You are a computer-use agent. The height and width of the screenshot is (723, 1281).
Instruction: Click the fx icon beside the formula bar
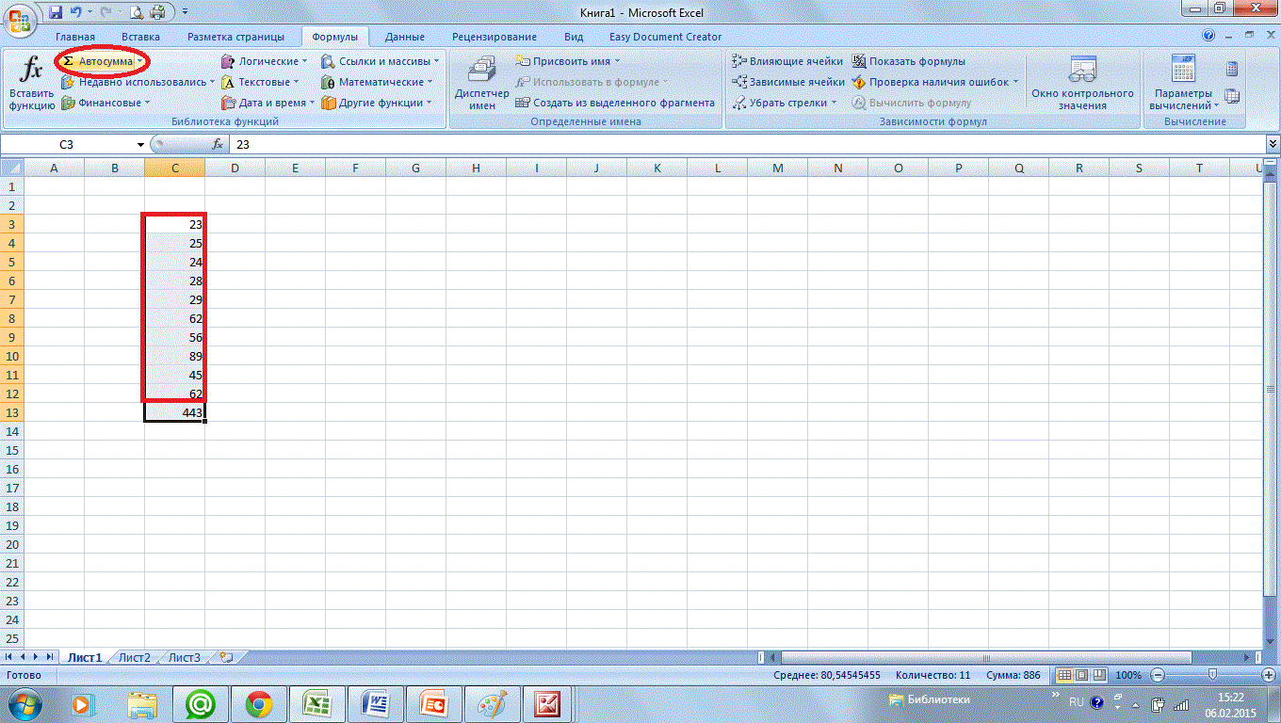pos(218,144)
